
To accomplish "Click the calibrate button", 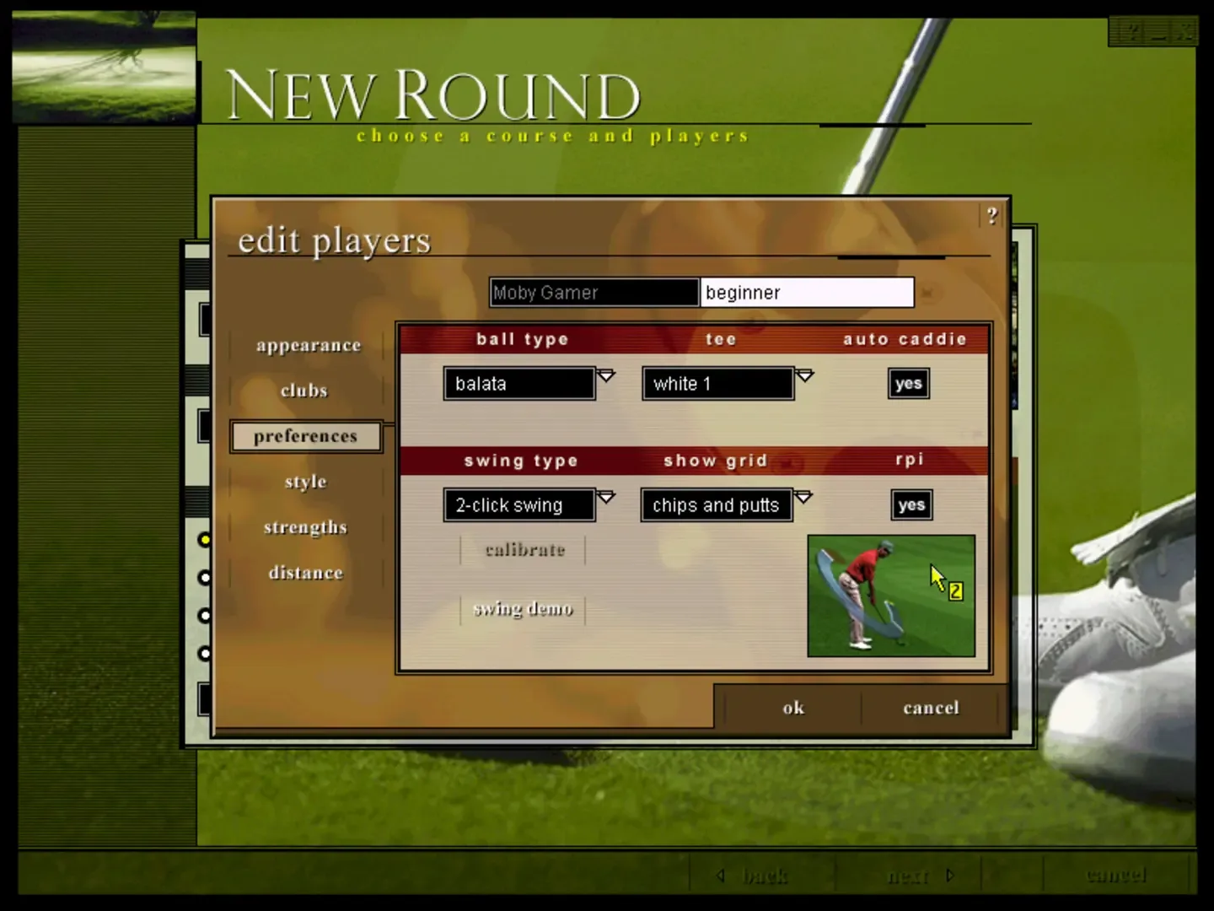I will [524, 550].
